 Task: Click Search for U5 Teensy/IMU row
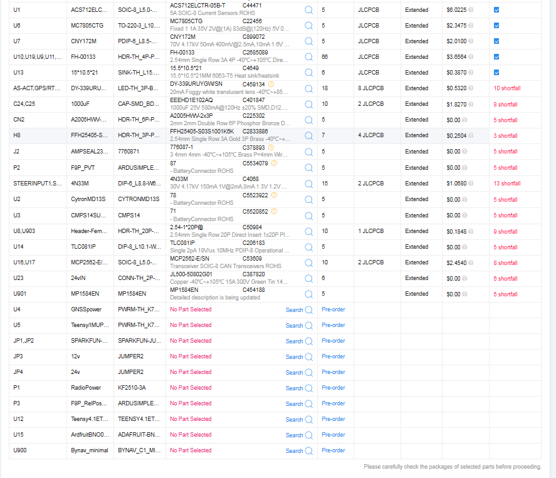pos(299,326)
